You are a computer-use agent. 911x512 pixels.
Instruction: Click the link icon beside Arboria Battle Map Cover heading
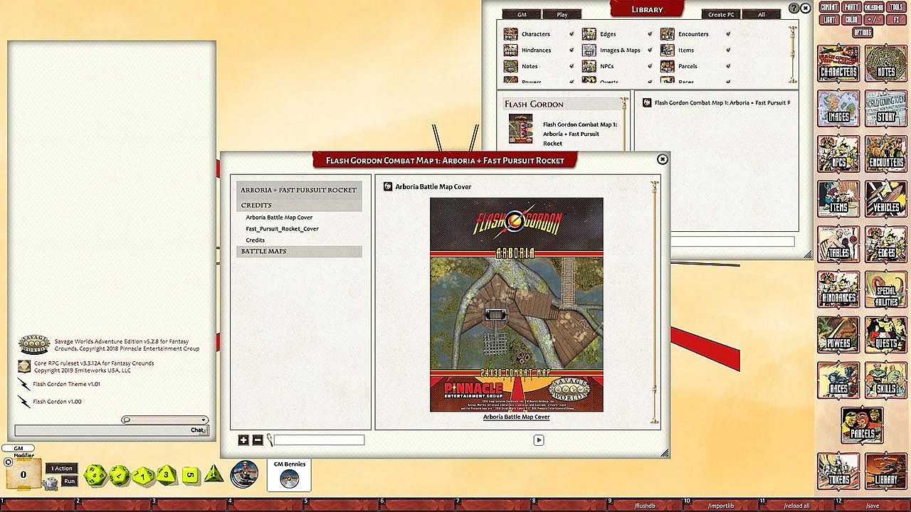[388, 186]
